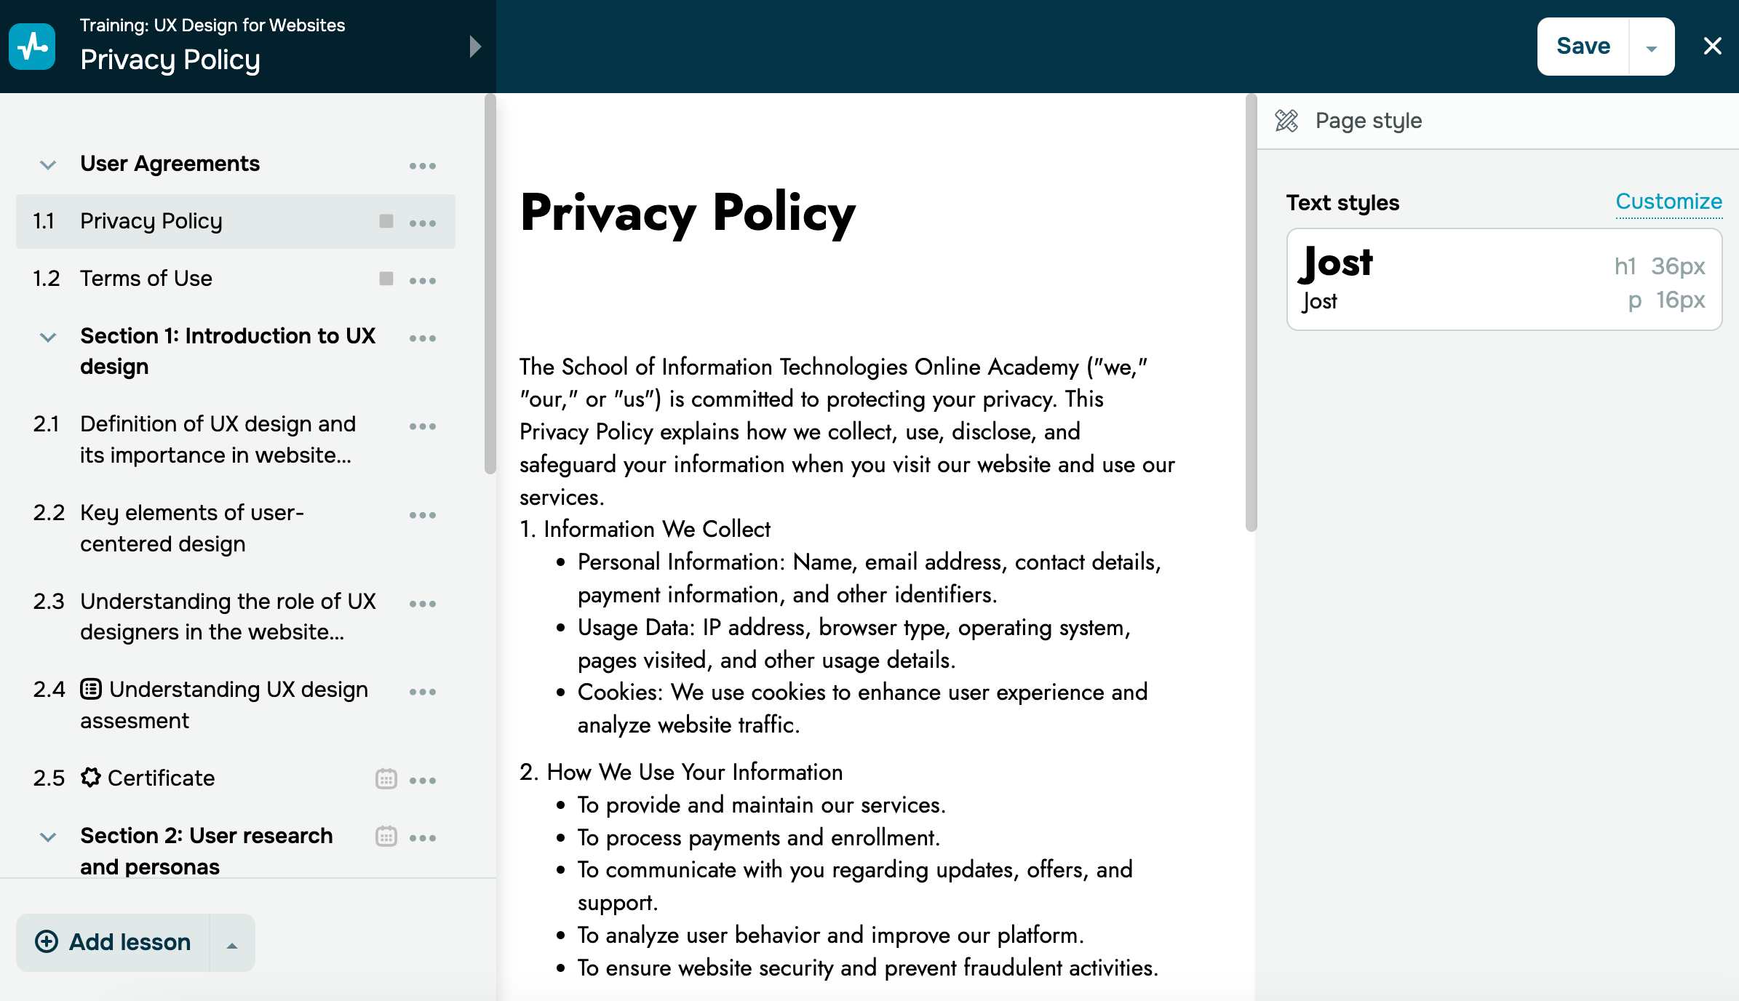
Task: Toggle the status square on Terms of Use
Action: click(386, 279)
